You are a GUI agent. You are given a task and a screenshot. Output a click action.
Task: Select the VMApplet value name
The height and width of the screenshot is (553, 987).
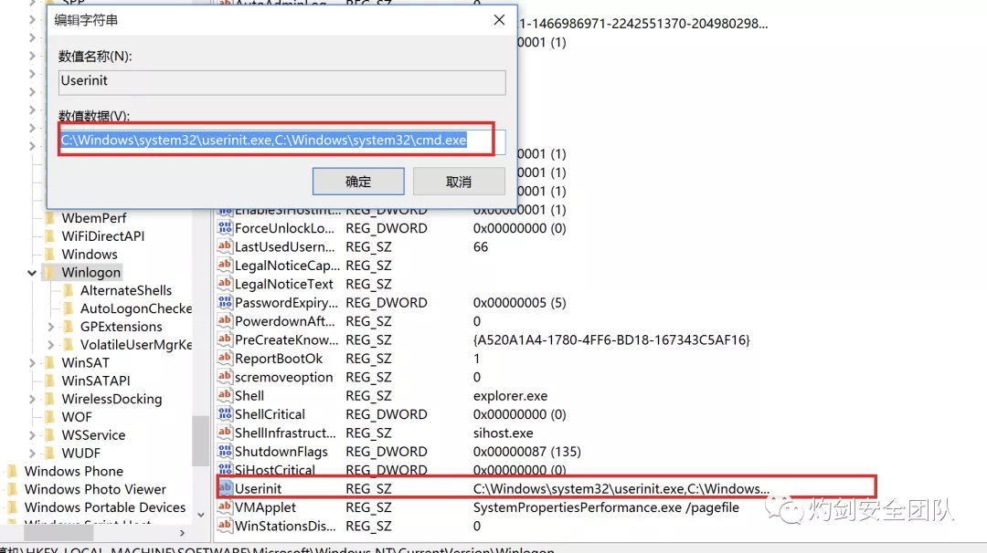265,507
